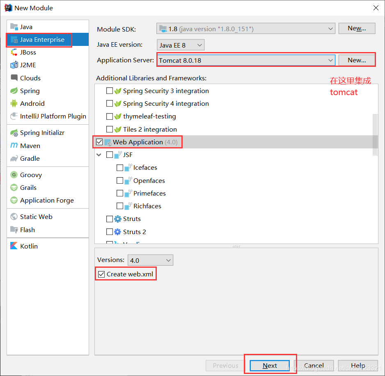Select the Clouds speech-bubble icon
The height and width of the screenshot is (376, 385).
[14, 78]
